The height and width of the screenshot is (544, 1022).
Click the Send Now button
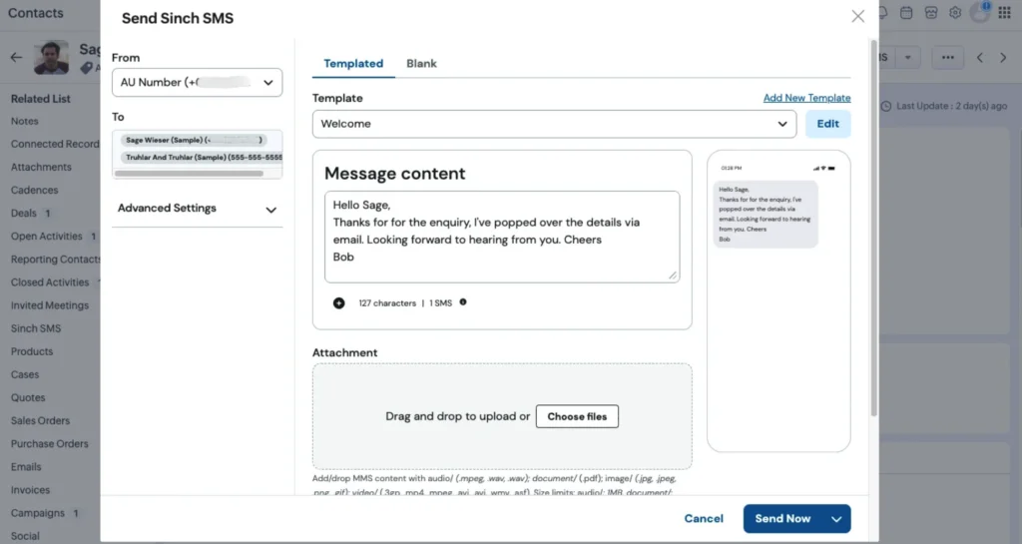coord(782,519)
